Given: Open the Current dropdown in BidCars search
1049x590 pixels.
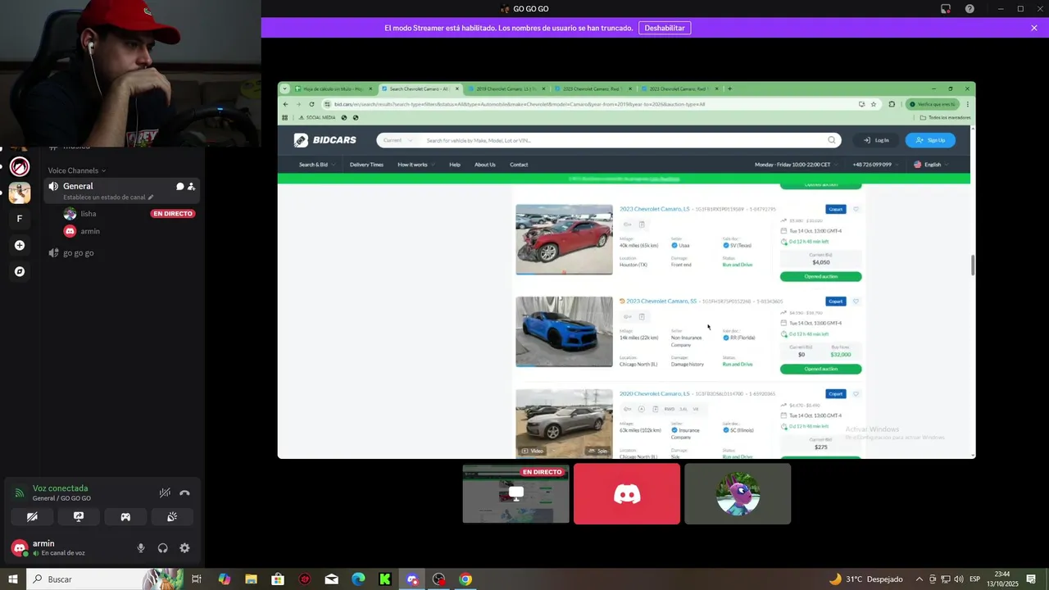Looking at the screenshot, I should coord(398,140).
